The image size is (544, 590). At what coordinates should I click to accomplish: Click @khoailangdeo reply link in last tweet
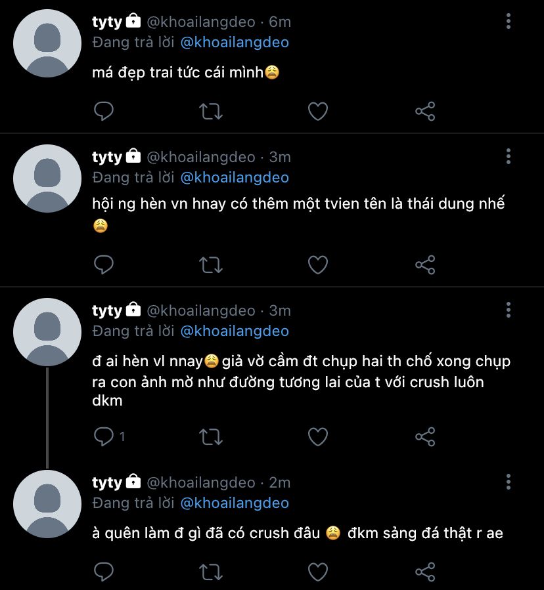[235, 503]
